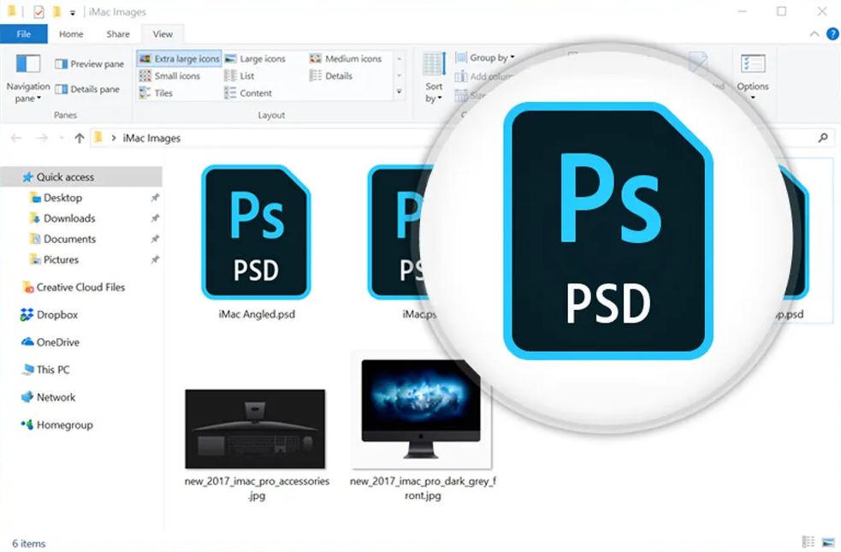Switch to the Share ribbon tab
Viewport: 841px width, 552px height.
(x=118, y=33)
